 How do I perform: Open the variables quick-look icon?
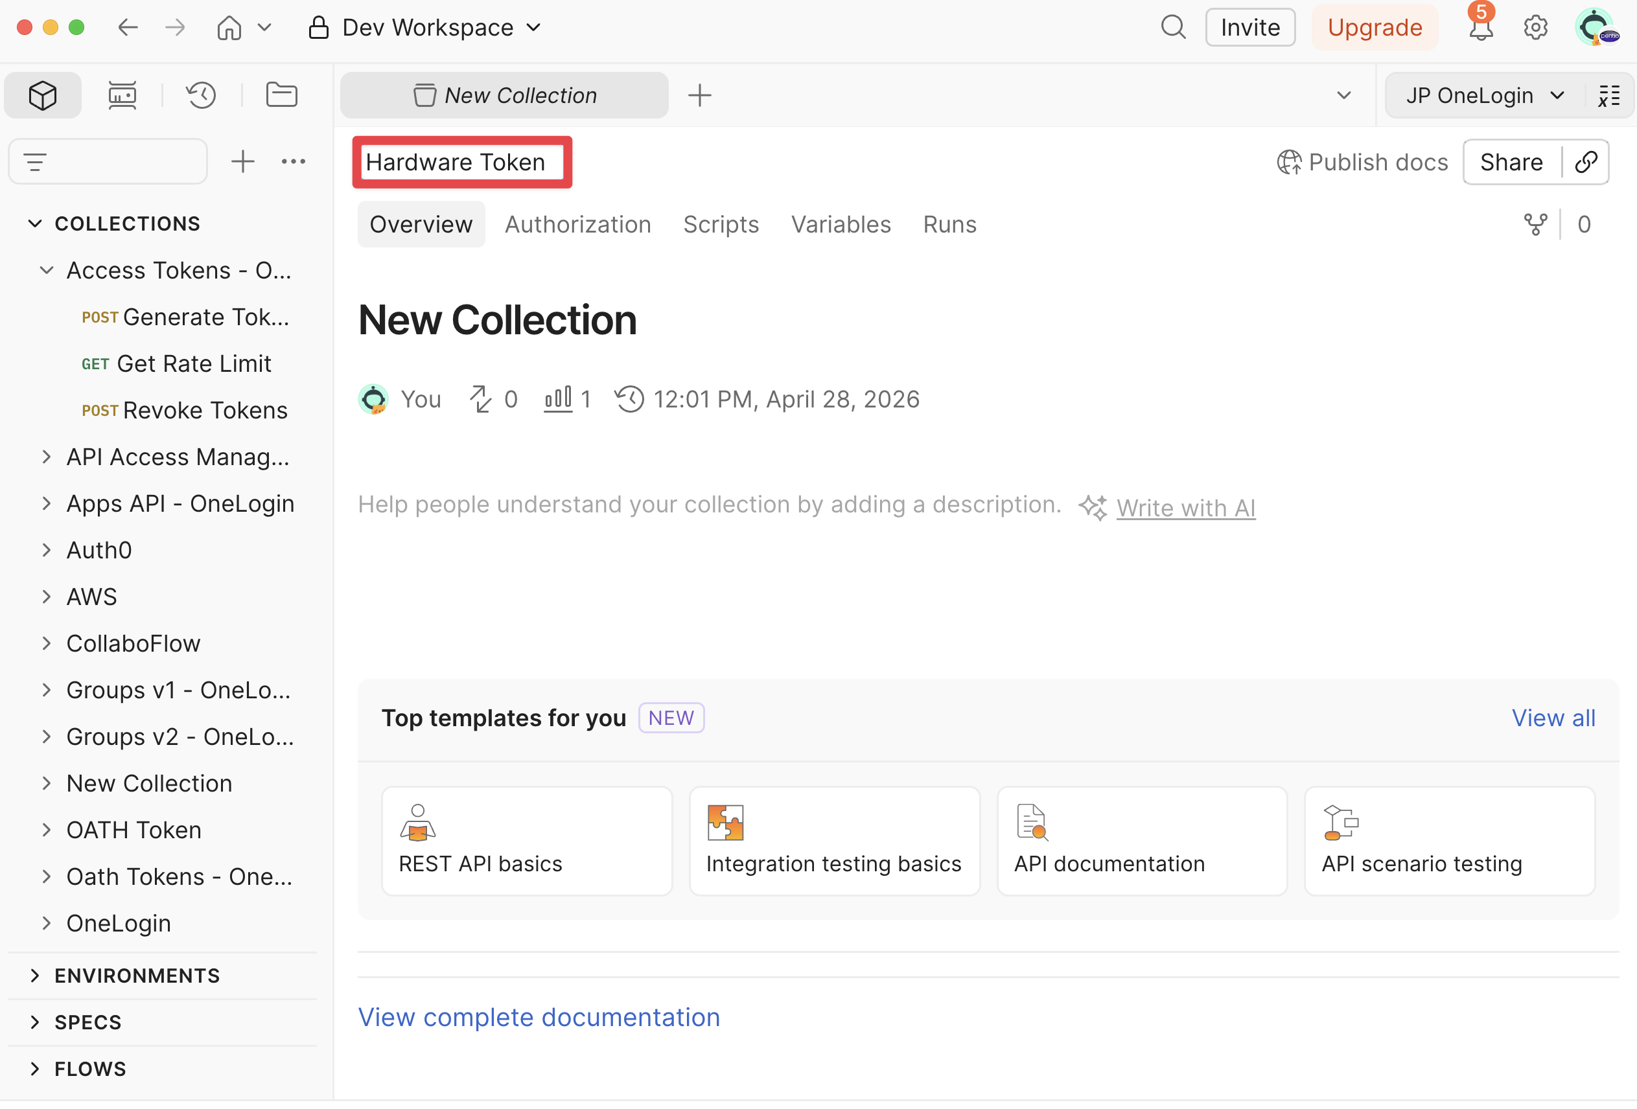pyautogui.click(x=1609, y=95)
